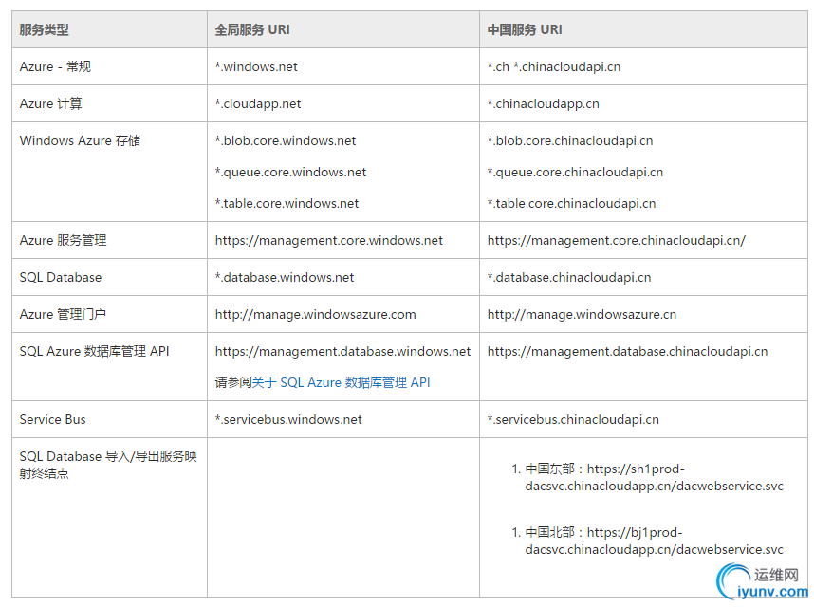
Task: Click *.servicebus.chinacloudapi.cn text
Action: [573, 420]
